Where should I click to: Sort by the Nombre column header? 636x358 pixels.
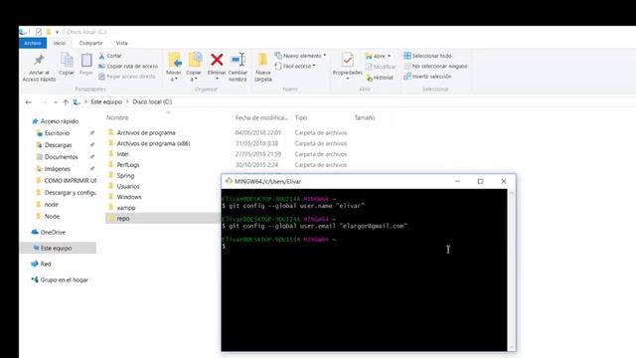(x=117, y=117)
